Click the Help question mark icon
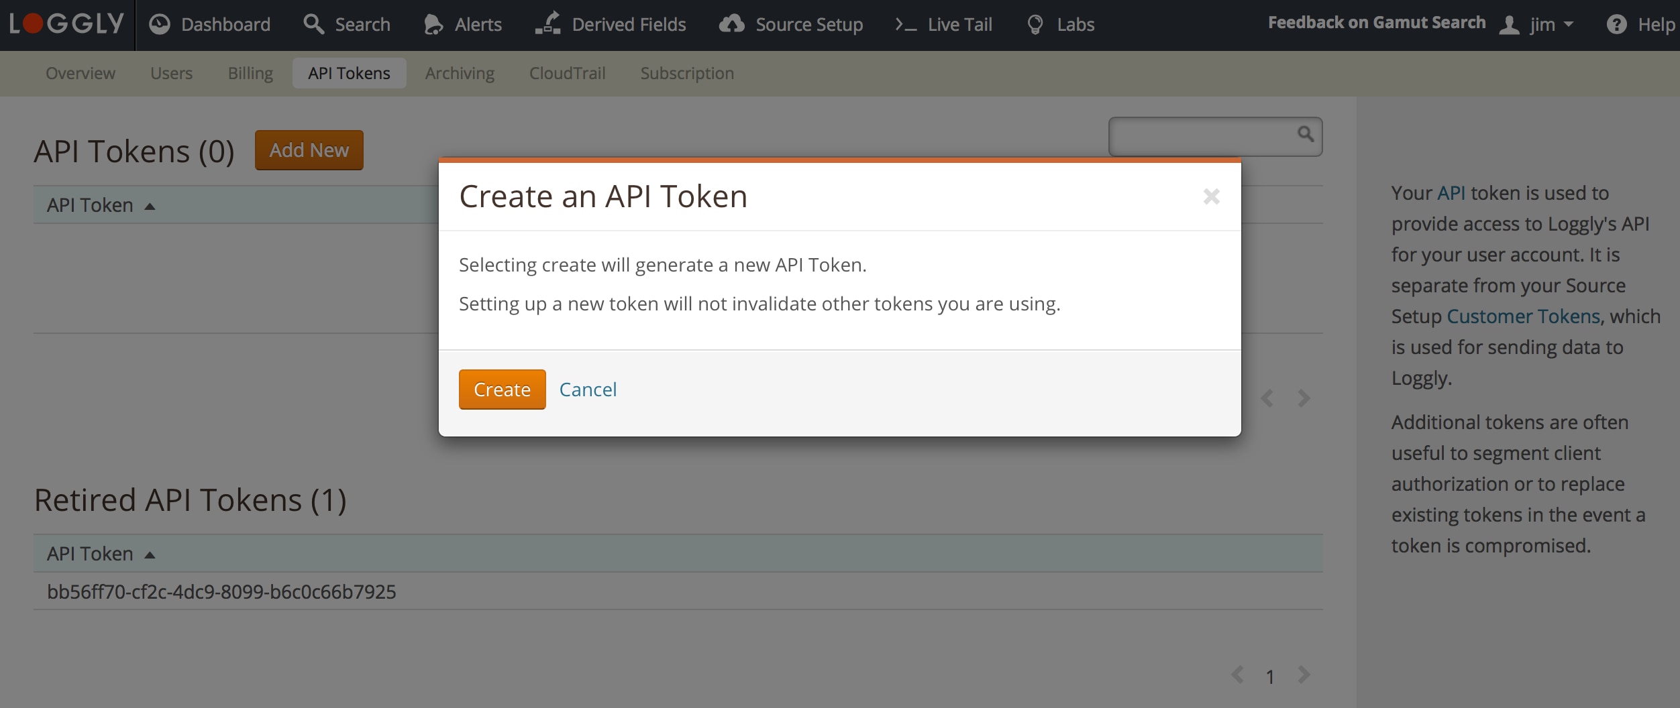The width and height of the screenshot is (1680, 708). tap(1616, 25)
